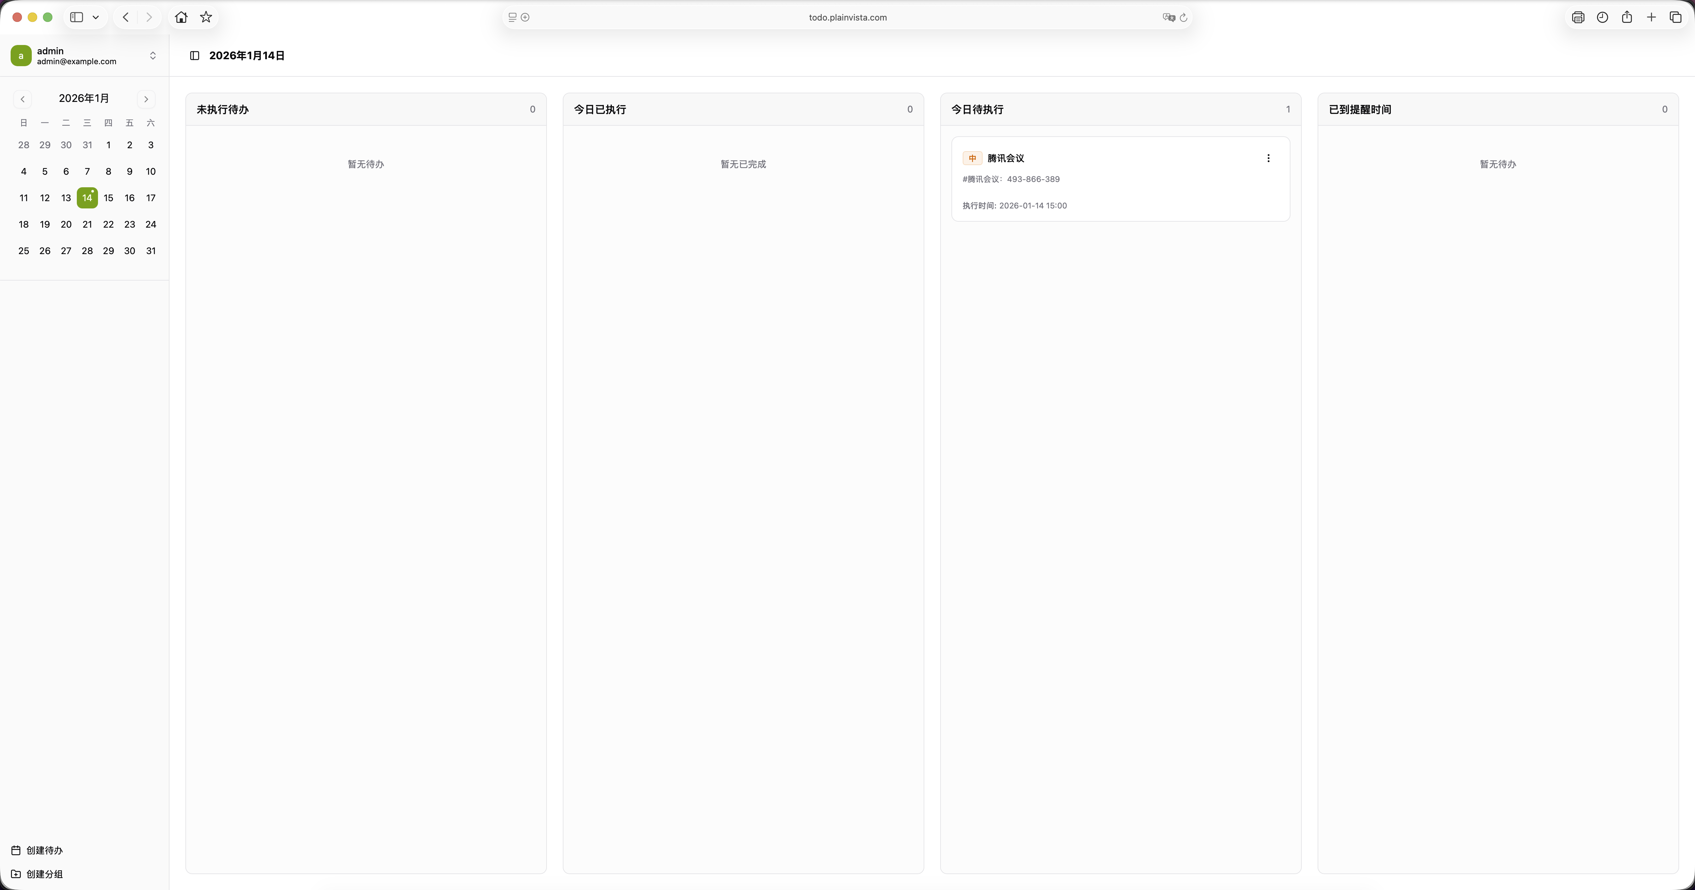Open three-dot menu on 腾讯会议 card
The image size is (1695, 890).
tap(1268, 158)
